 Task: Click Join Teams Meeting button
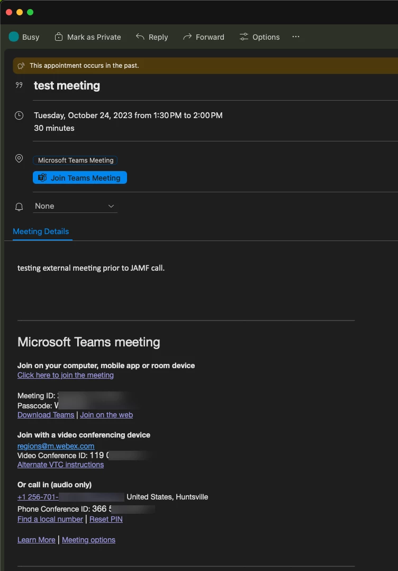coord(80,178)
